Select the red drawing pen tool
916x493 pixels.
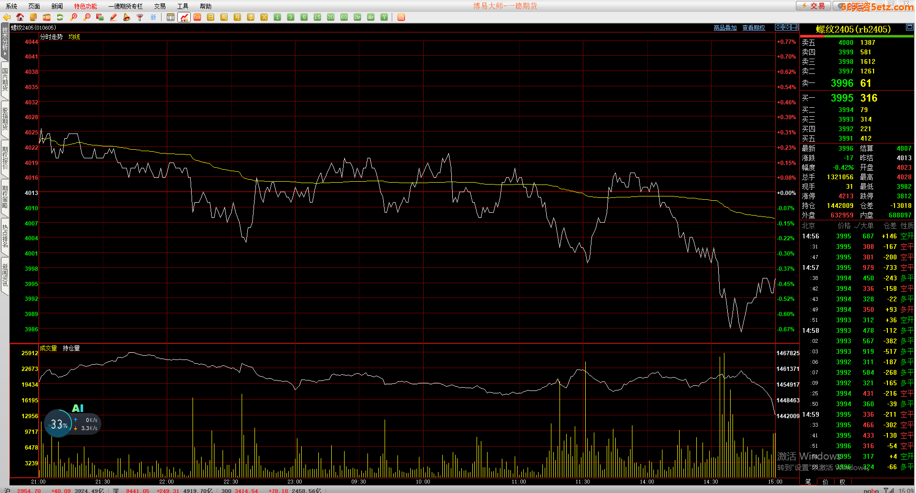[x=113, y=17]
